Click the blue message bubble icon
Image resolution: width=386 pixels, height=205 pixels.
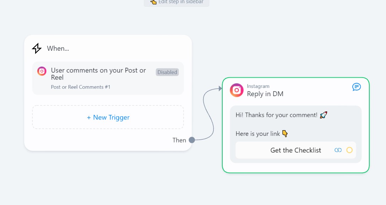[x=357, y=87]
